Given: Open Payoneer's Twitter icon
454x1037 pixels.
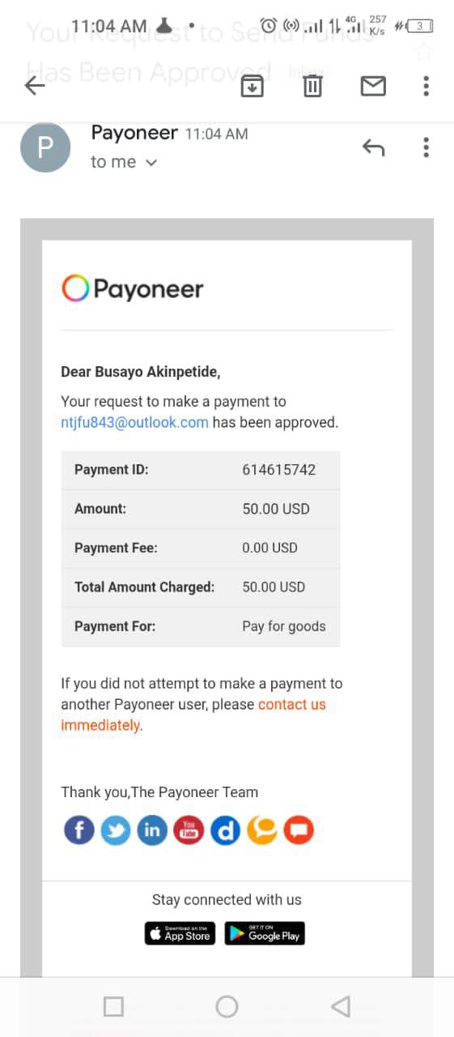Looking at the screenshot, I should point(116,830).
